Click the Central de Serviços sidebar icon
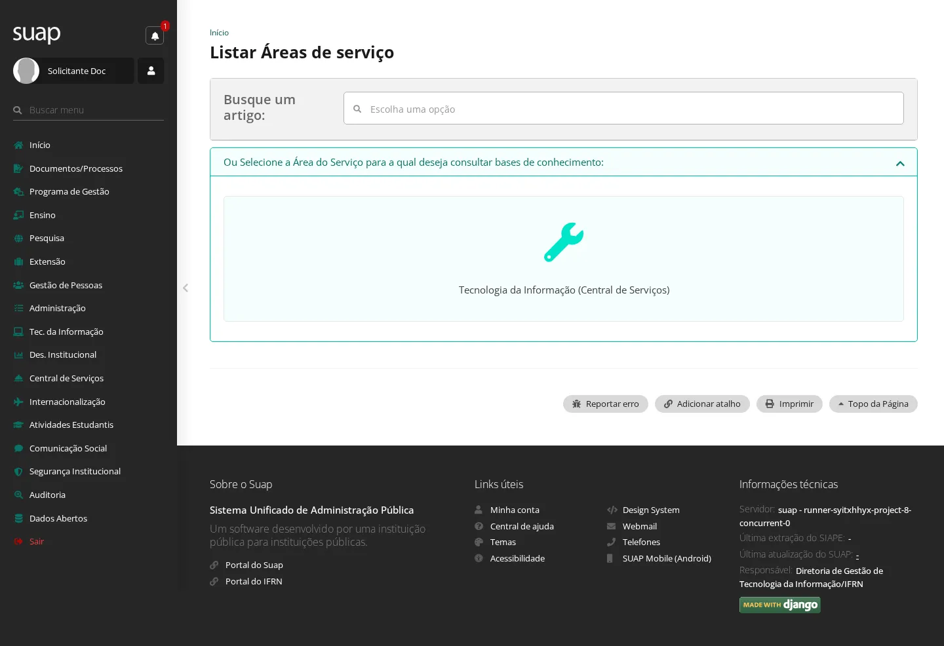The width and height of the screenshot is (944, 646). pyautogui.click(x=18, y=378)
